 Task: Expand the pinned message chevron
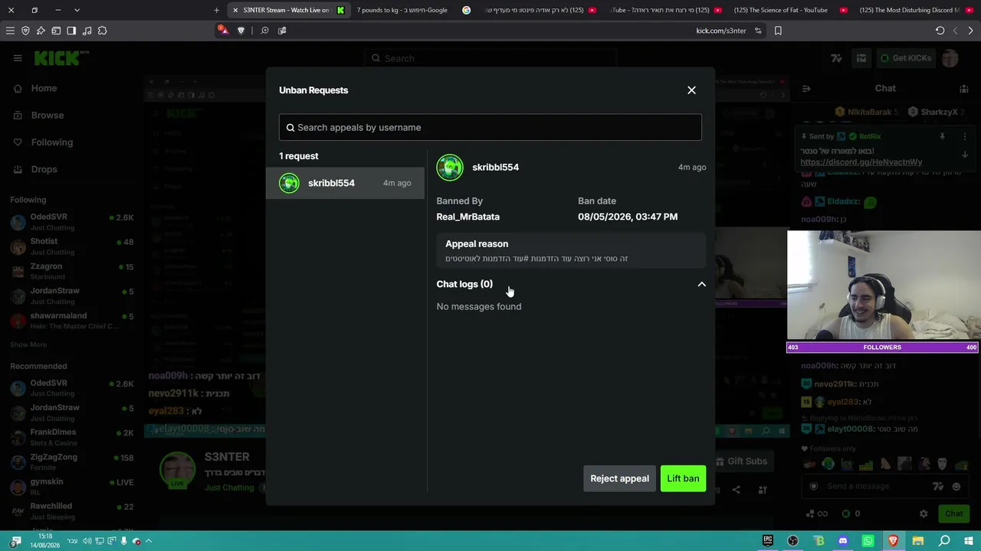[965, 154]
